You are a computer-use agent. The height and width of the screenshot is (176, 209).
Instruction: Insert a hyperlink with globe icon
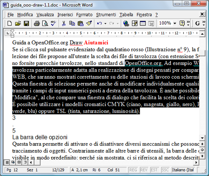pos(126,23)
